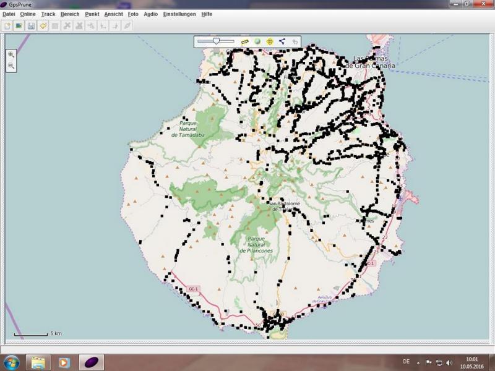Expand hidden system tray icons
The height and width of the screenshot is (371, 495).
pyautogui.click(x=418, y=362)
